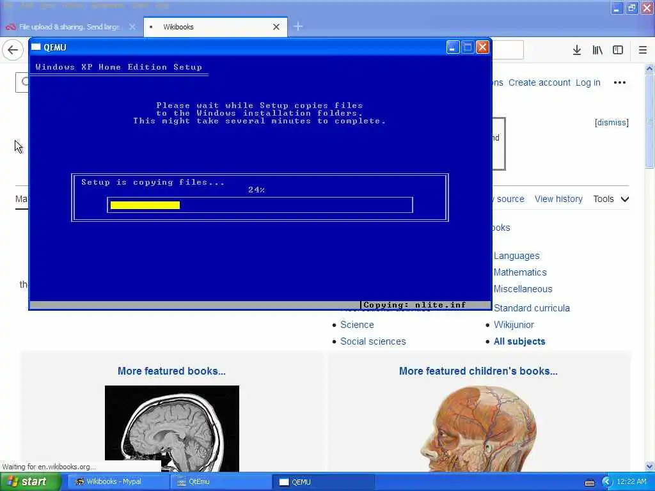Open the All subjects link
Image resolution: width=655 pixels, height=491 pixels.
(519, 341)
